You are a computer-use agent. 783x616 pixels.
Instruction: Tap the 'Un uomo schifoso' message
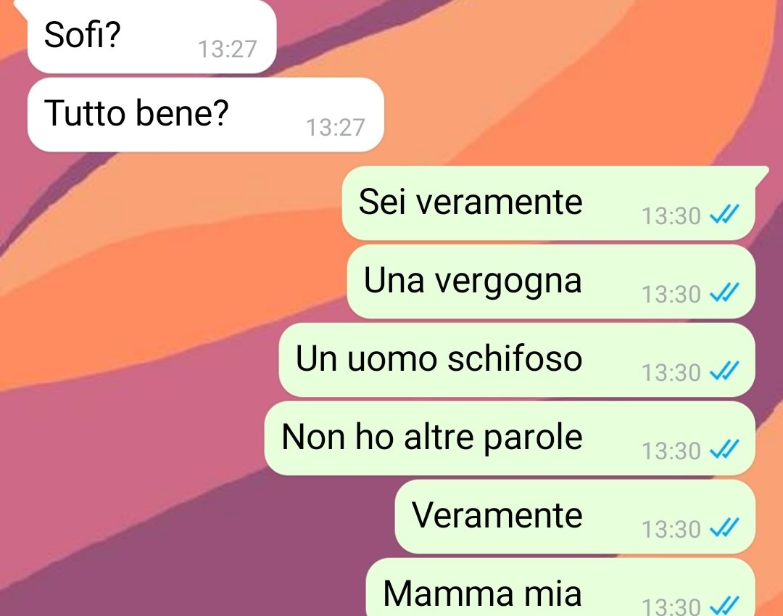pyautogui.click(x=517, y=360)
